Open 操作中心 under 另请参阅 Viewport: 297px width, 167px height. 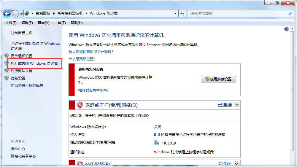coord(18,149)
